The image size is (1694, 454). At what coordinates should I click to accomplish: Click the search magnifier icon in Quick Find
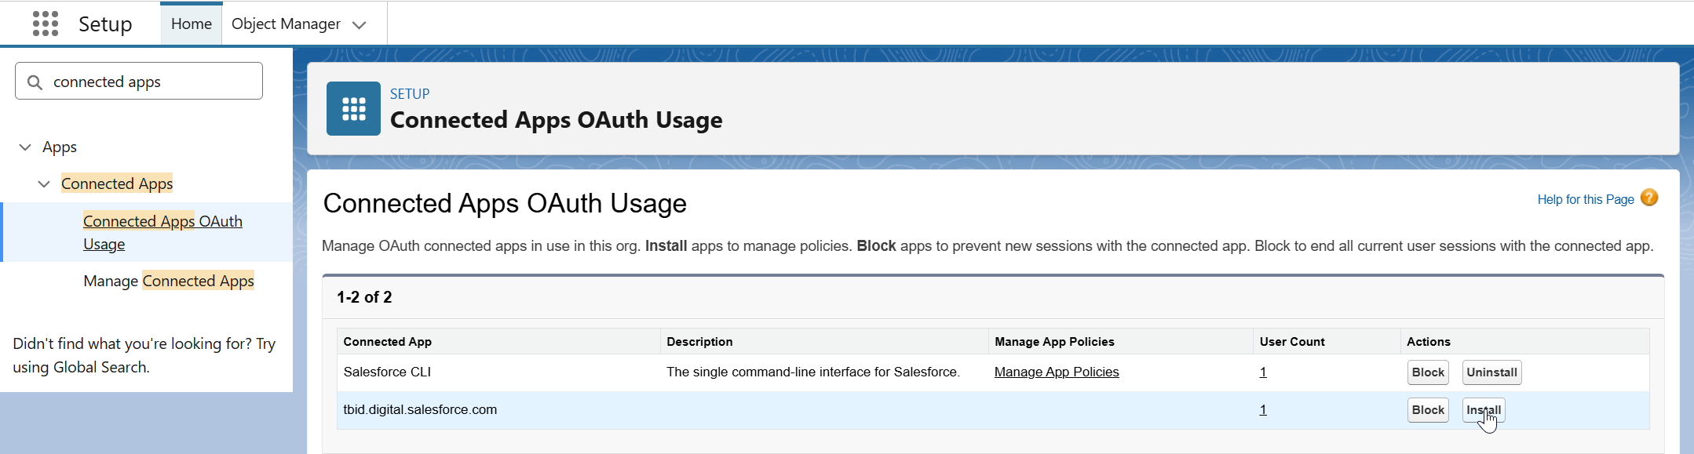[35, 82]
